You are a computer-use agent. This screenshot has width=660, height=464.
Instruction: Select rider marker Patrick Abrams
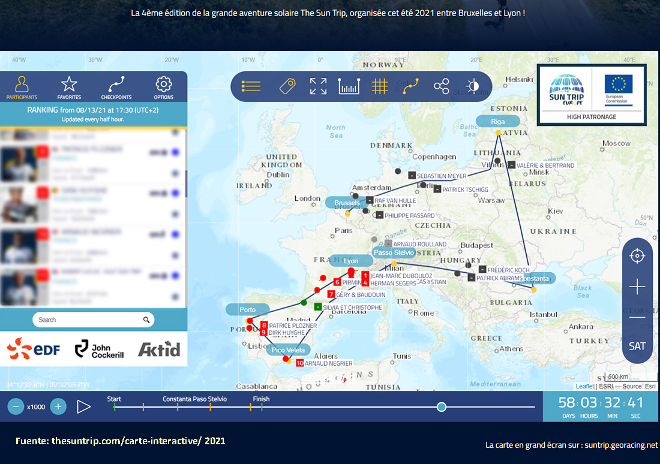496,278
